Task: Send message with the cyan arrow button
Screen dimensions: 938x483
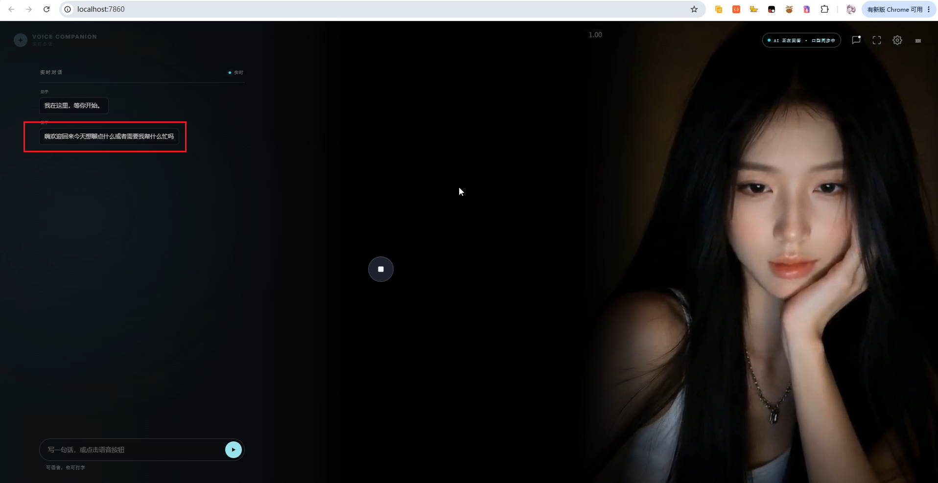Action: point(234,450)
